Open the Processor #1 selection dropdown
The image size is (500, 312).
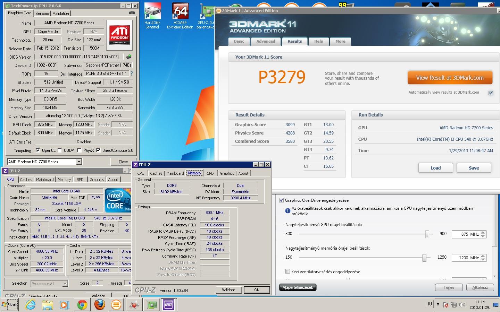coord(65,283)
